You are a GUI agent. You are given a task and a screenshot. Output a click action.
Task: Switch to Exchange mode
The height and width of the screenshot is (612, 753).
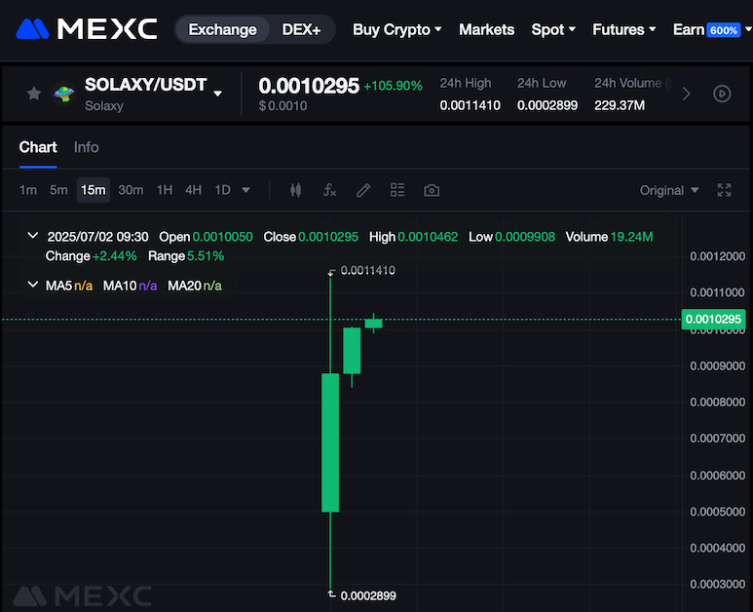coord(222,29)
